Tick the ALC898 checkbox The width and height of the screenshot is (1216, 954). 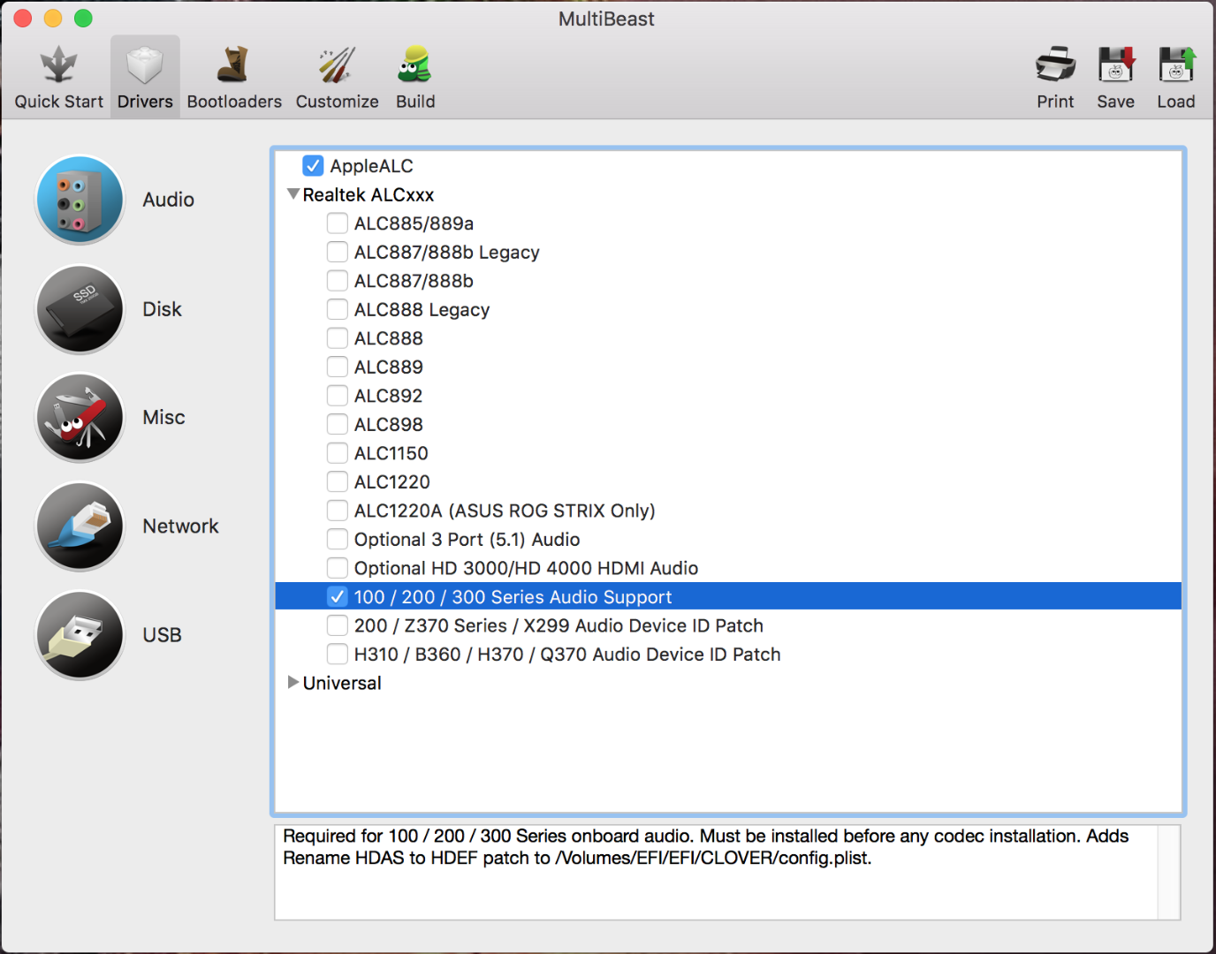[337, 425]
